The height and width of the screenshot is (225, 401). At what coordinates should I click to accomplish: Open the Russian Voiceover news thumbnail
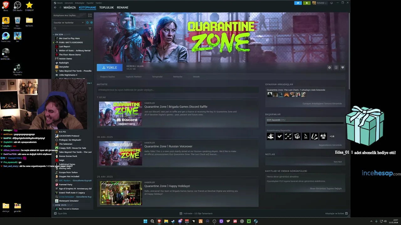click(x=121, y=153)
